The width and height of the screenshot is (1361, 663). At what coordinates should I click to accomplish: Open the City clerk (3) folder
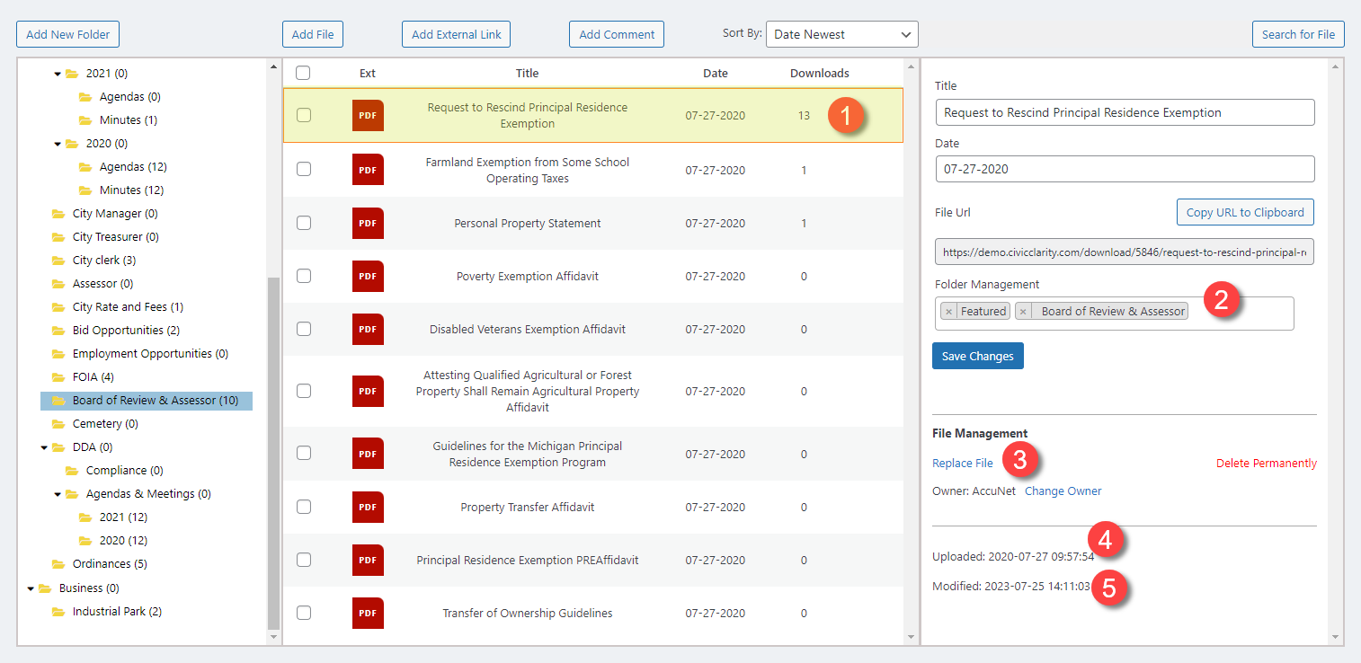tap(104, 261)
